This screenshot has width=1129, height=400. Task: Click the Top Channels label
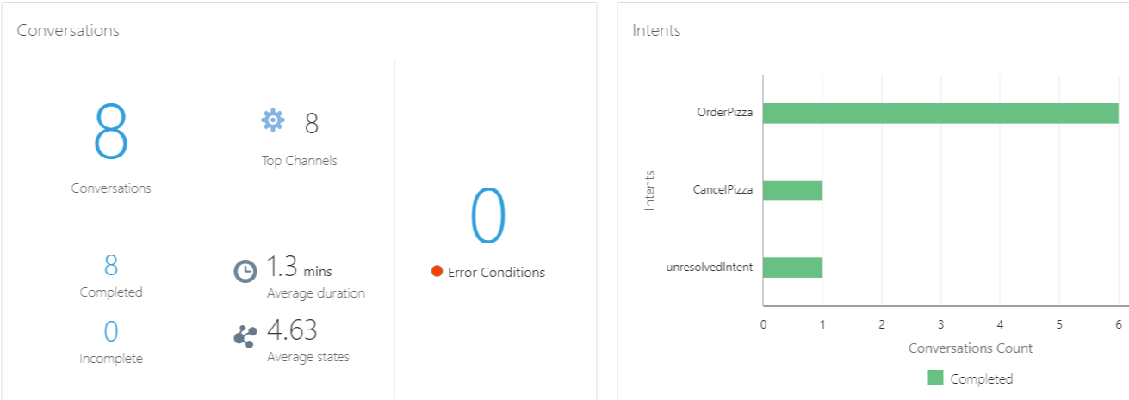[300, 161]
